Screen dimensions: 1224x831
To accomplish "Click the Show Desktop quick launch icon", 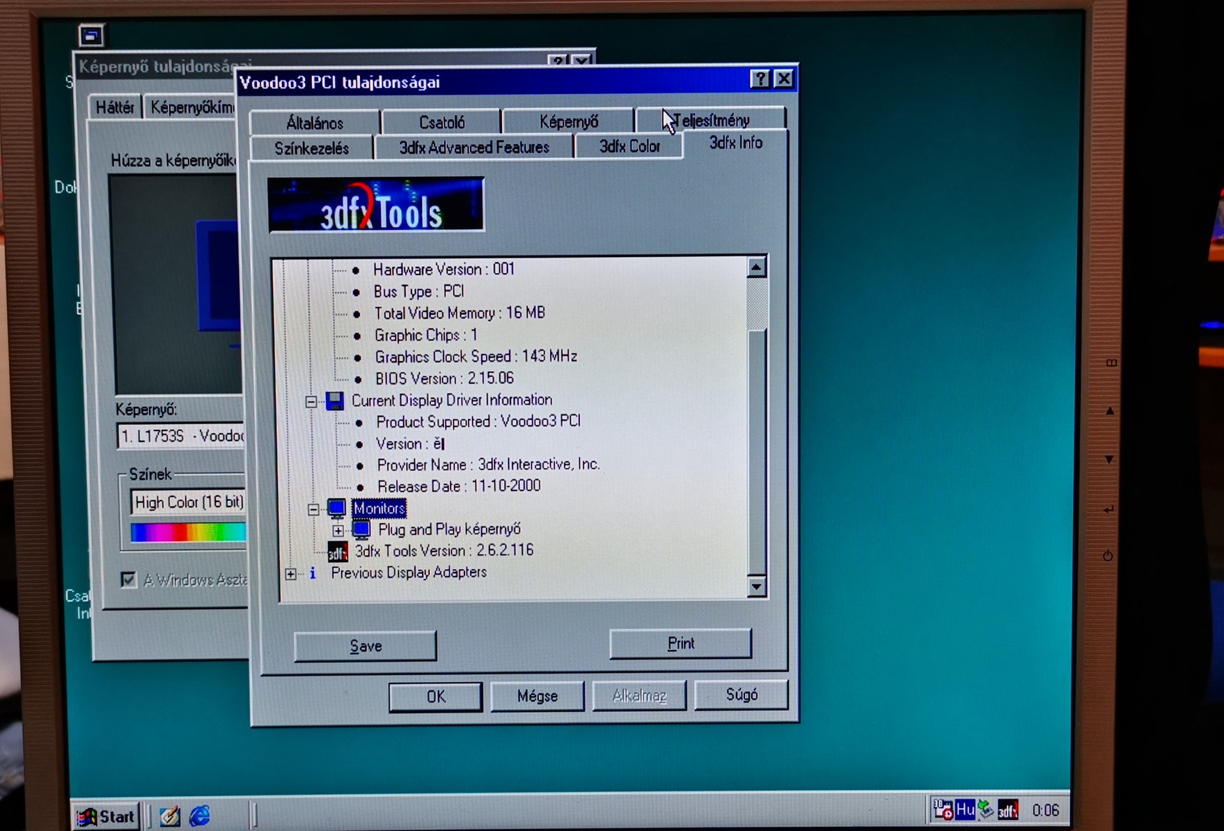I will [170, 816].
